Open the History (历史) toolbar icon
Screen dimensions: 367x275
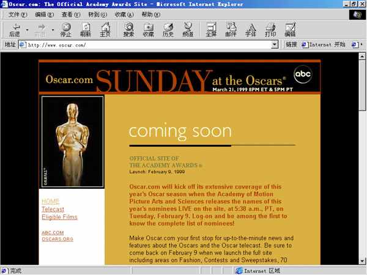[168, 29]
